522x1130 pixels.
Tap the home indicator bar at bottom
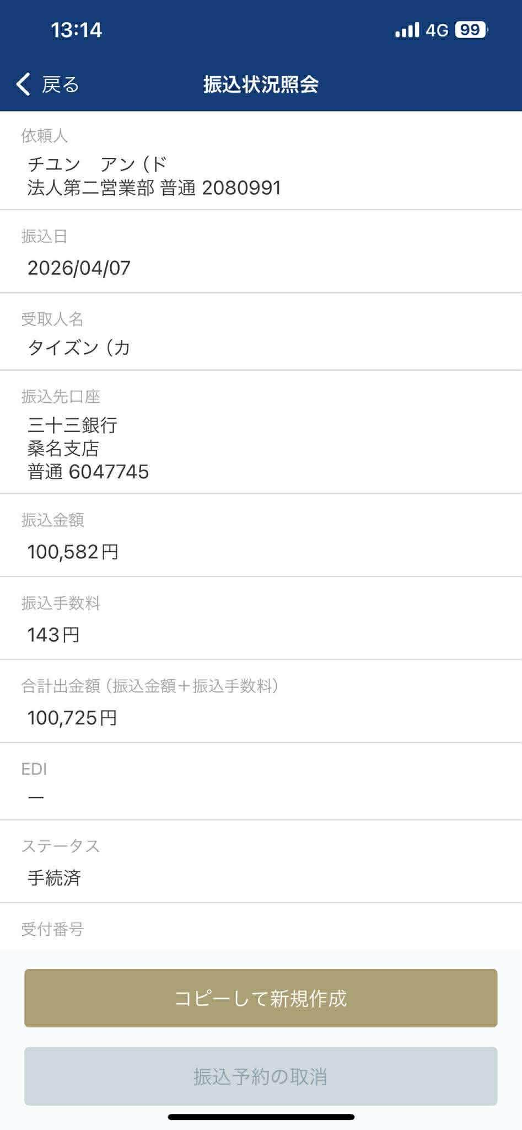coord(261,1117)
